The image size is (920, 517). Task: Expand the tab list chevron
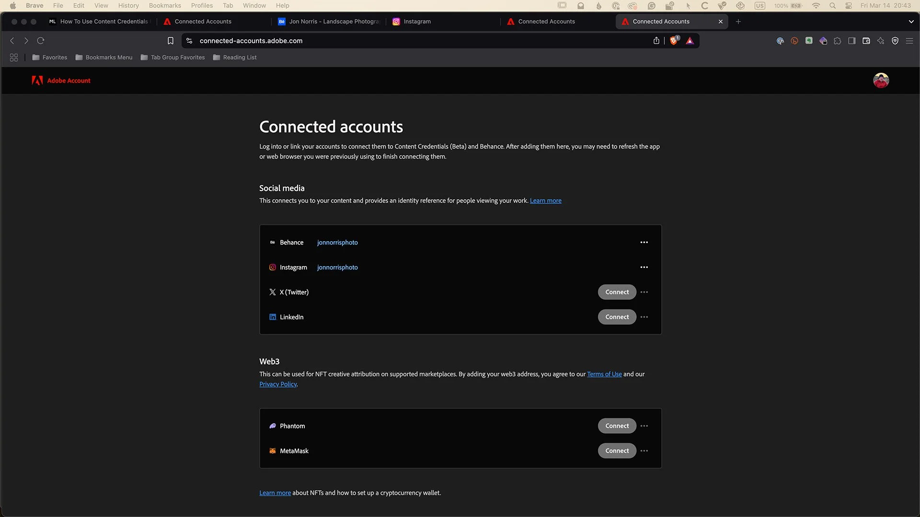911,22
